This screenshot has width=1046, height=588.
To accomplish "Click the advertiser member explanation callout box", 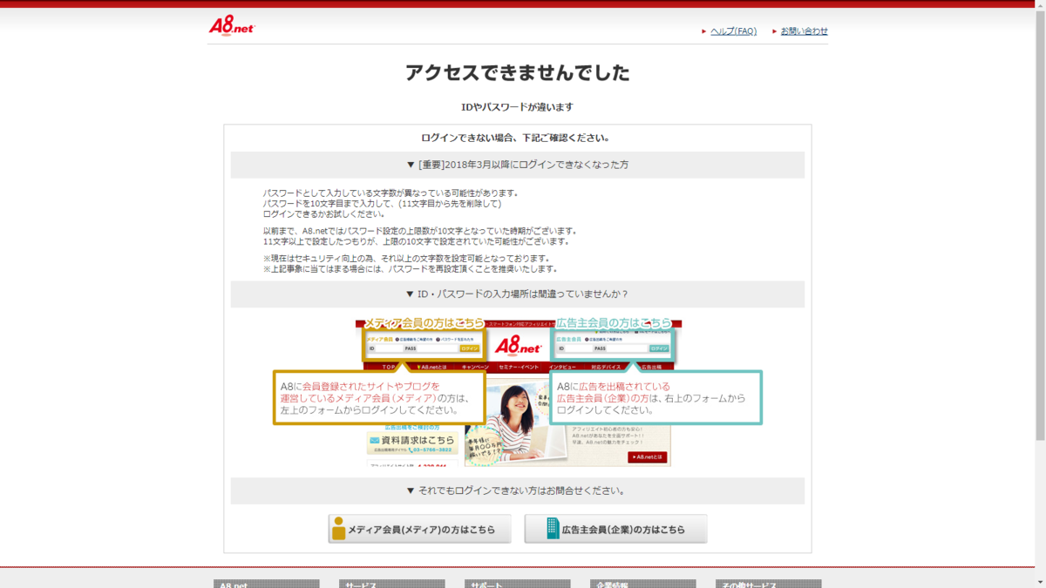I will point(655,397).
